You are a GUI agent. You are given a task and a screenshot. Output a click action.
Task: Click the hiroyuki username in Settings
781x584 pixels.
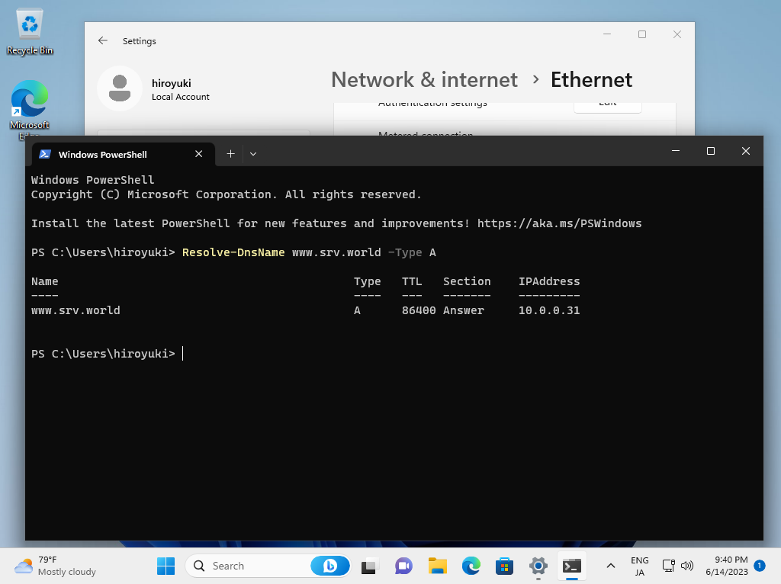coord(172,83)
